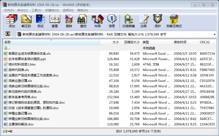The width and height of the screenshot is (219, 136).
Task: Click the 扫描病毒 (Virus scan) icon
Action: pyautogui.click(x=128, y=19)
